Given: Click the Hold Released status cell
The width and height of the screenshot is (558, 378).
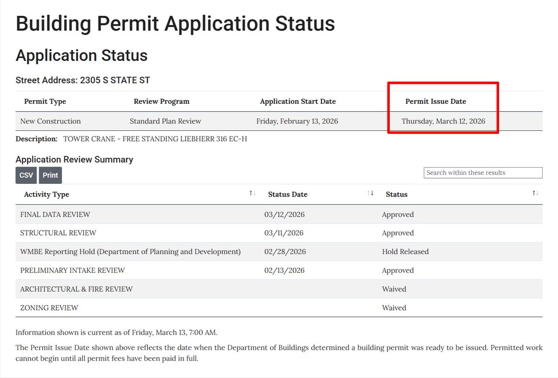Looking at the screenshot, I should pos(405,252).
